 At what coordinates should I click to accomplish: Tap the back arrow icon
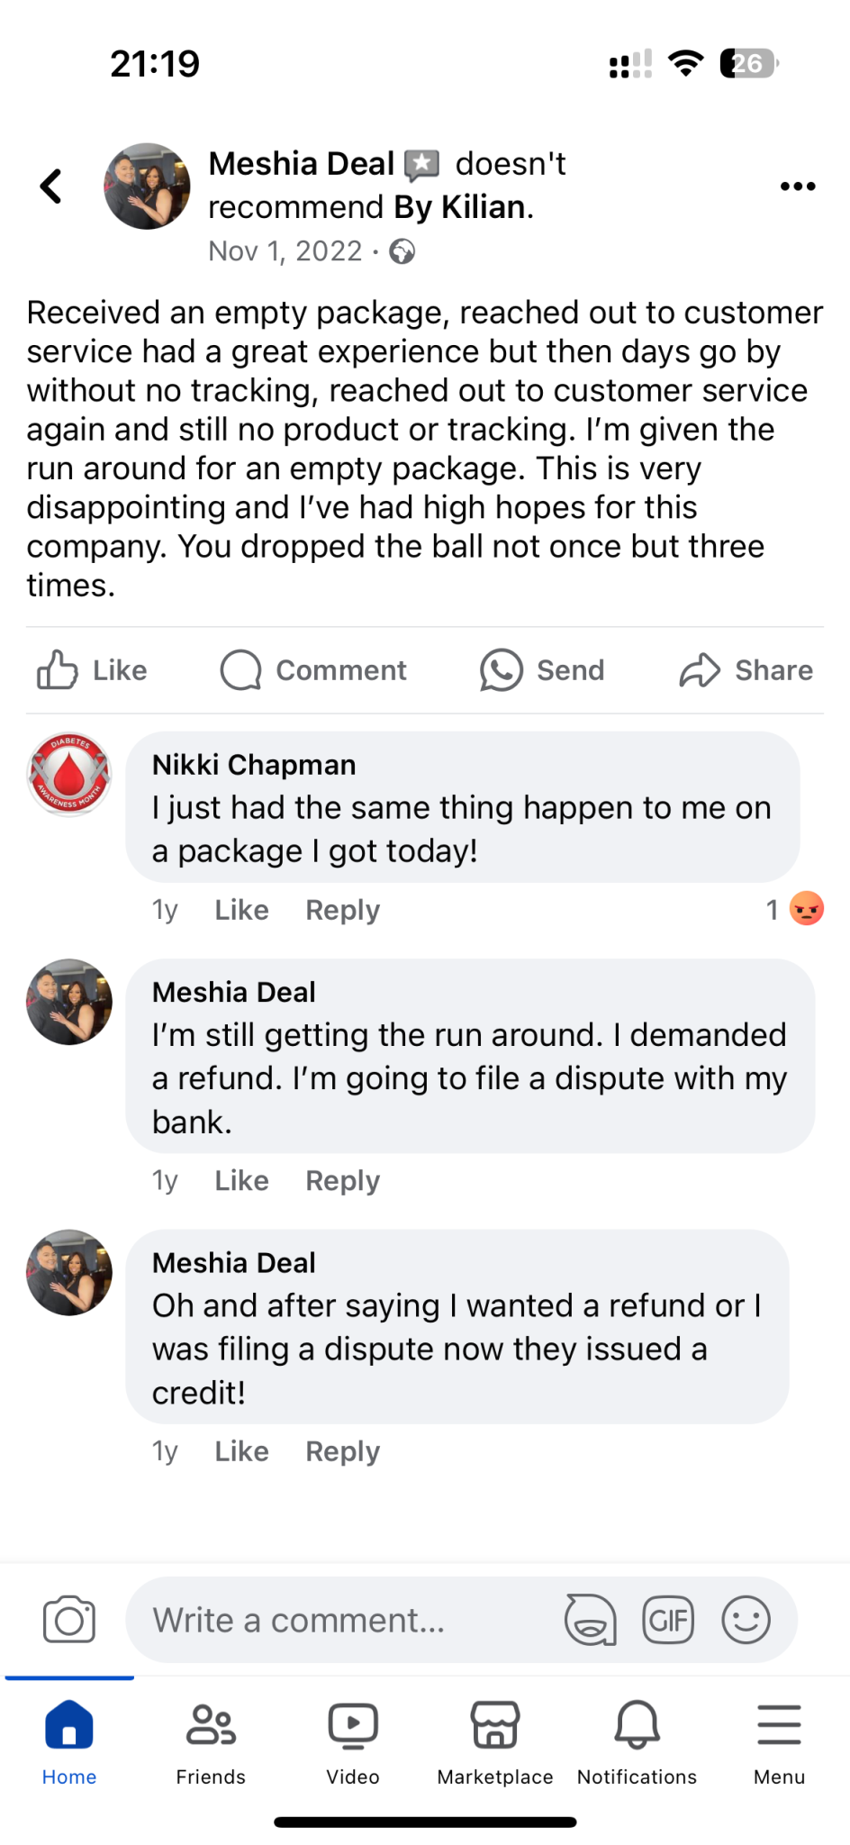[51, 186]
